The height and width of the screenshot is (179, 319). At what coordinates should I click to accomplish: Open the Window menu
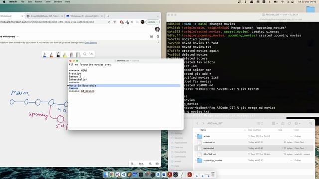58,2
